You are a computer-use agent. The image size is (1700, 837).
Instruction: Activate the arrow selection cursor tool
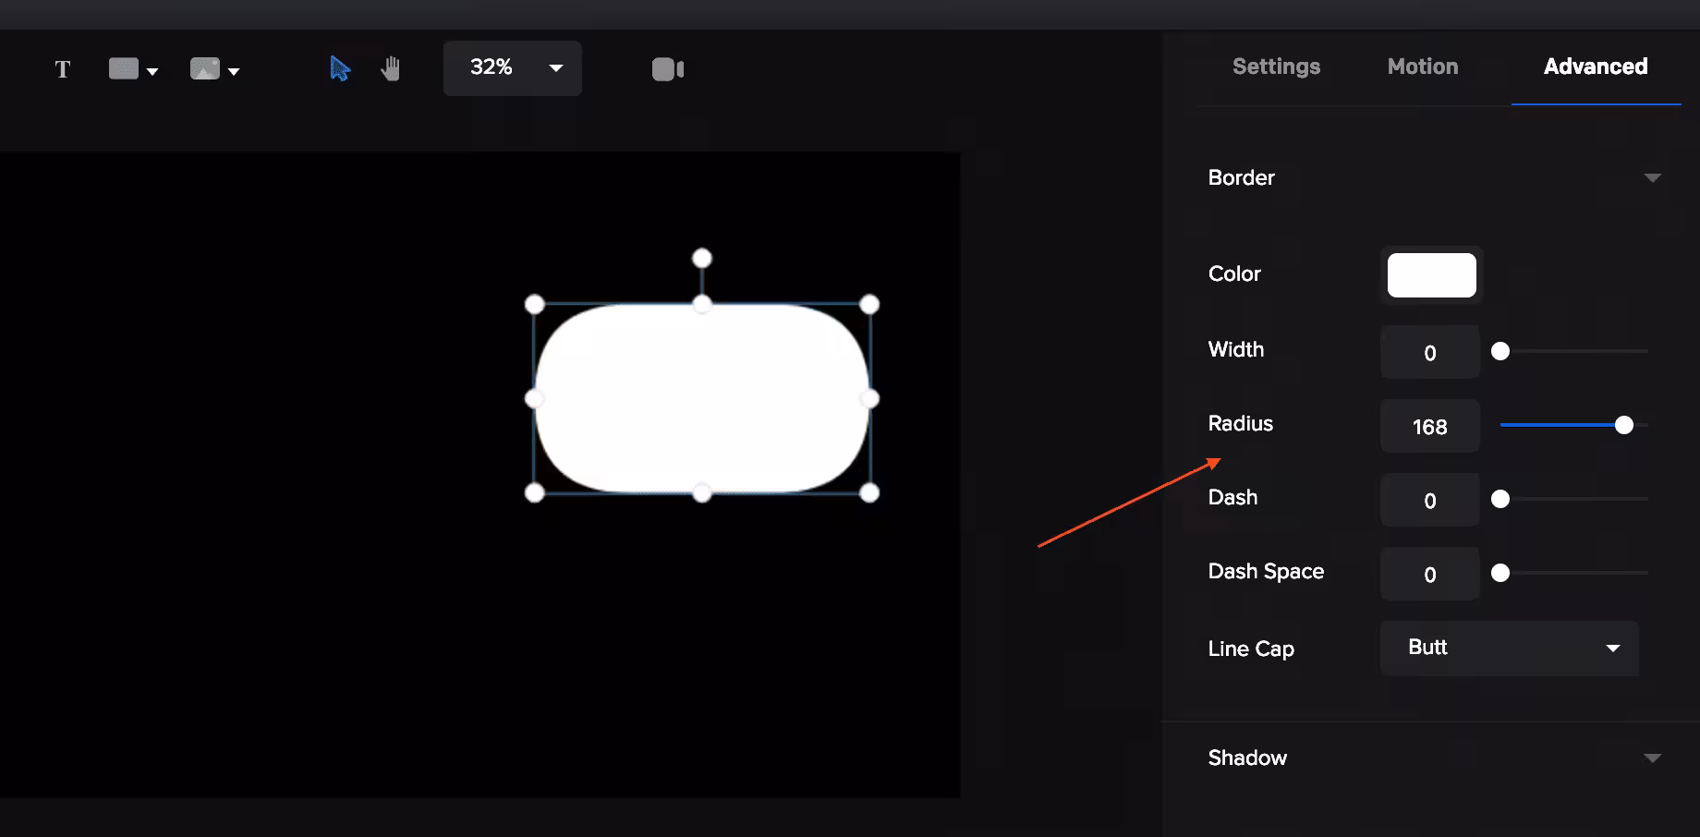340,69
